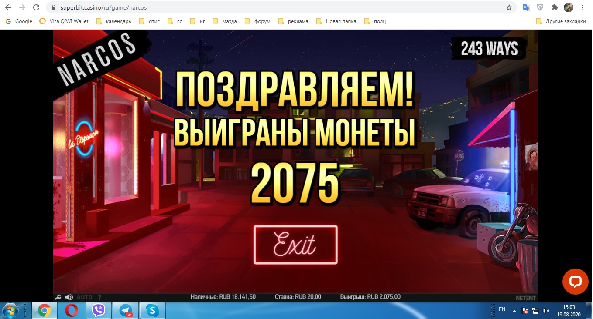Viewport: 593px width, 319px height.
Task: Open the форум bookmarks folder
Action: pyautogui.click(x=258, y=21)
